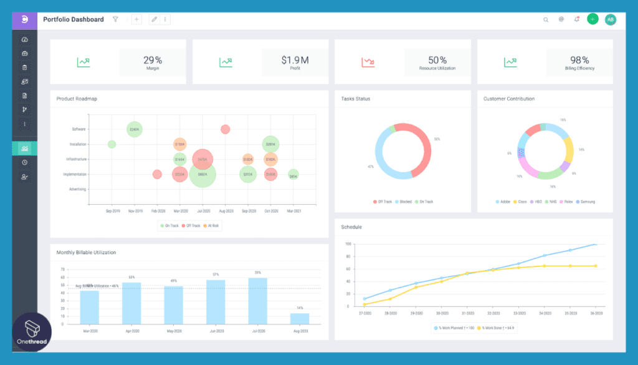Open the gauge dashboard icon in sidebar

tap(24, 39)
